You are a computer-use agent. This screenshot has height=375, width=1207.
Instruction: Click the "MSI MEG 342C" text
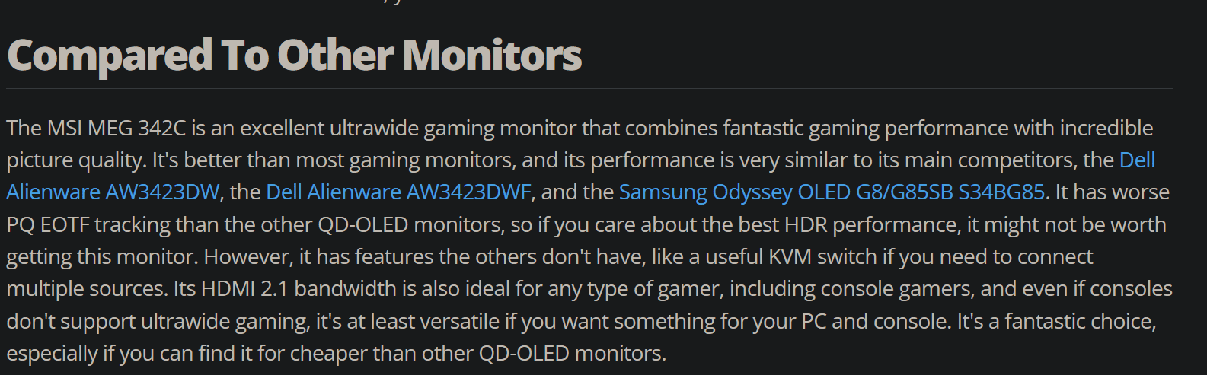tap(117, 128)
